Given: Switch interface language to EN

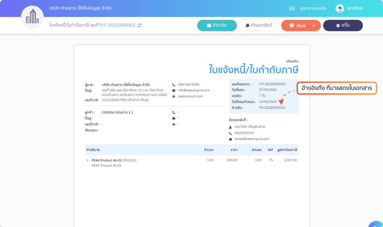Looking at the screenshot, I should (x=292, y=8).
